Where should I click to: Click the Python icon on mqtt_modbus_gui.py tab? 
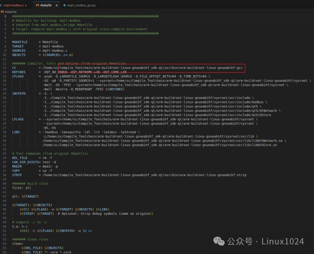click(x=64, y=5)
